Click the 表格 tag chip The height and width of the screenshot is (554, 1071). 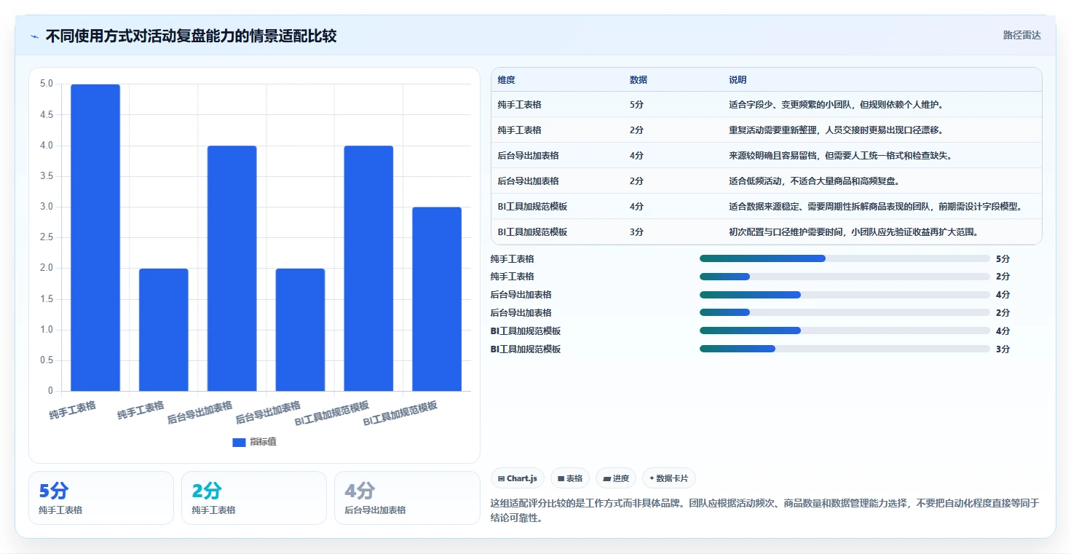point(570,478)
